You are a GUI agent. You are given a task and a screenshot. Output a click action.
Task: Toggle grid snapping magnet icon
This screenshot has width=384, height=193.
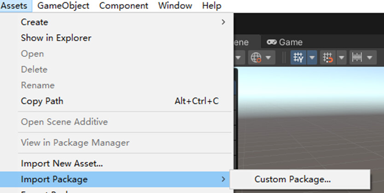pos(328,57)
